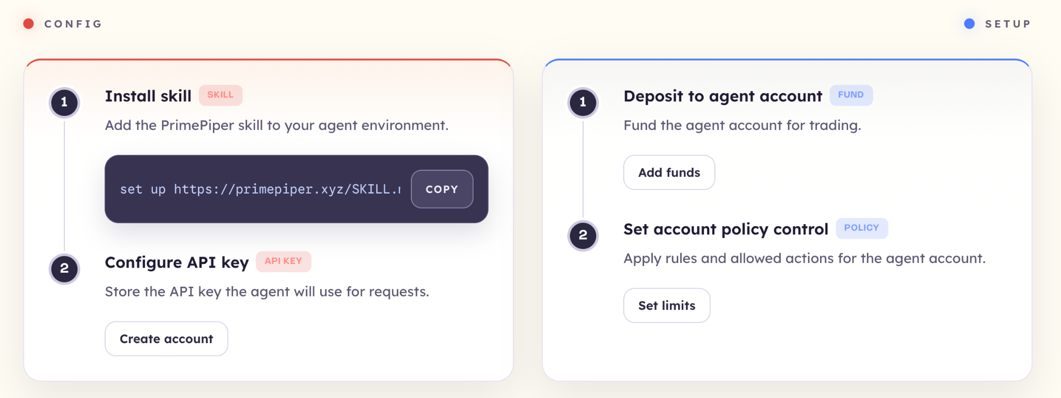The width and height of the screenshot is (1061, 398).
Task: Click the SETUP section label
Action: coord(1008,24)
